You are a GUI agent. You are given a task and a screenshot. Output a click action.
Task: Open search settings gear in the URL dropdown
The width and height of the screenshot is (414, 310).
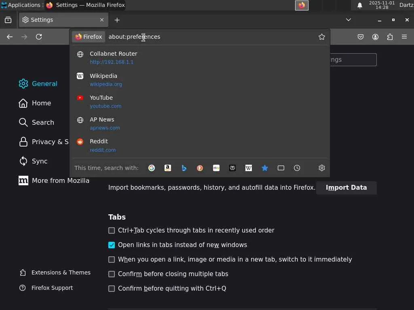click(x=321, y=168)
